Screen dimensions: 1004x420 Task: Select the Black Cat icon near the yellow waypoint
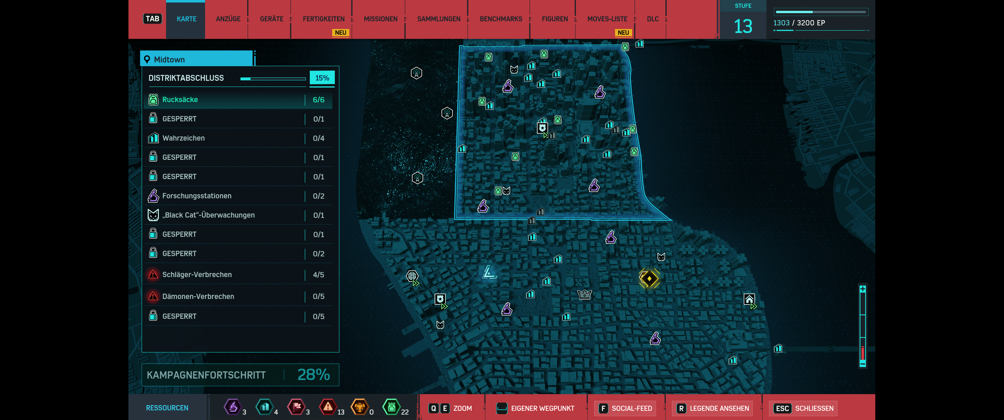(661, 257)
